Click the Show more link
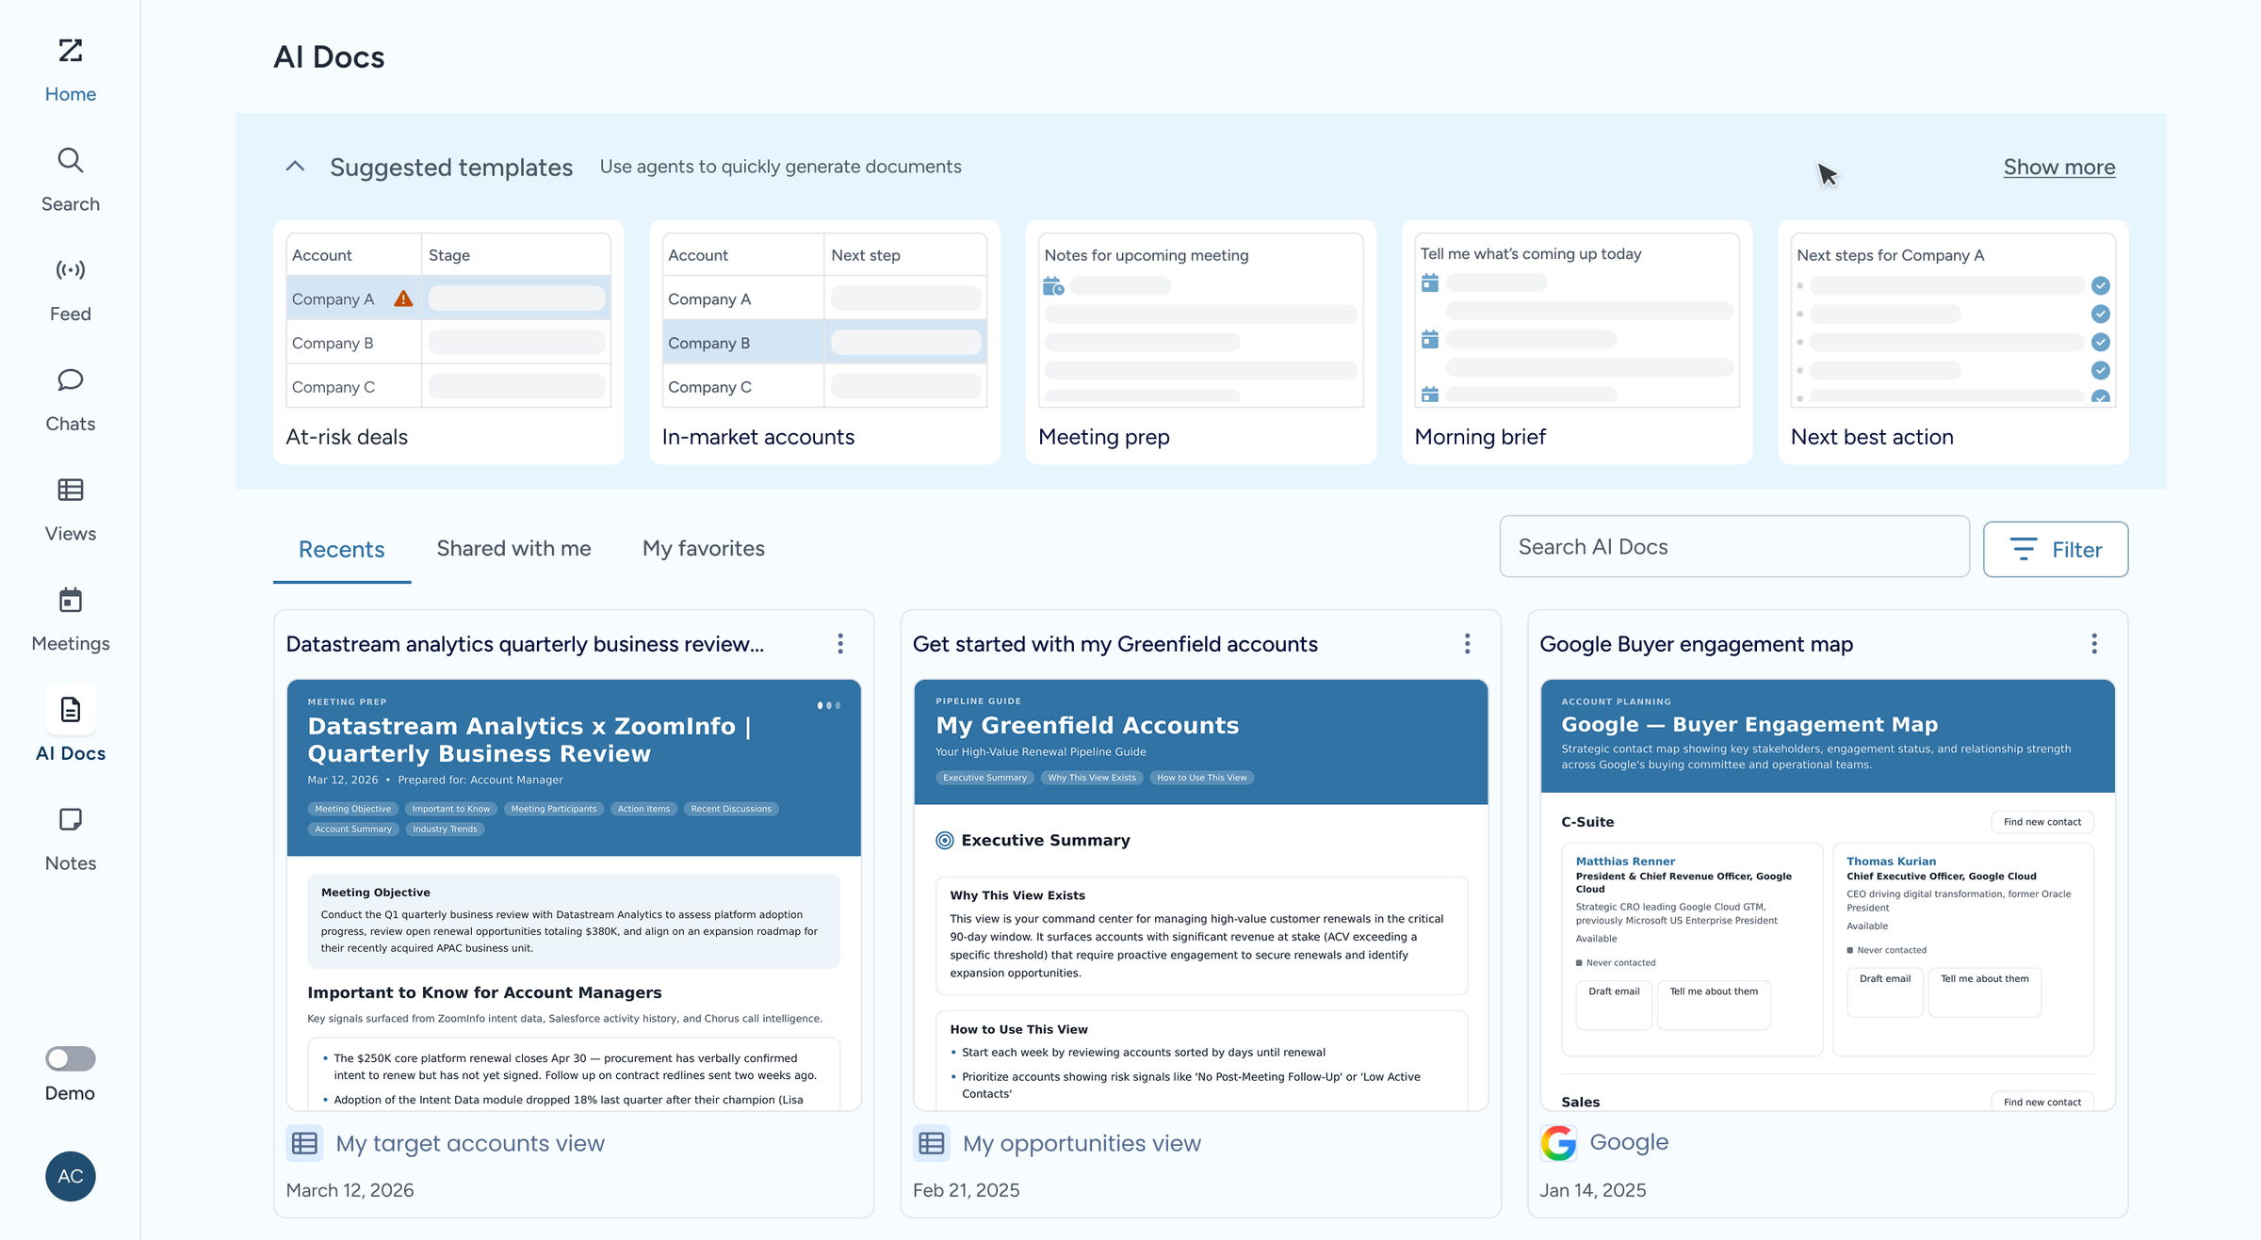2261x1240 pixels. pyautogui.click(x=2058, y=167)
